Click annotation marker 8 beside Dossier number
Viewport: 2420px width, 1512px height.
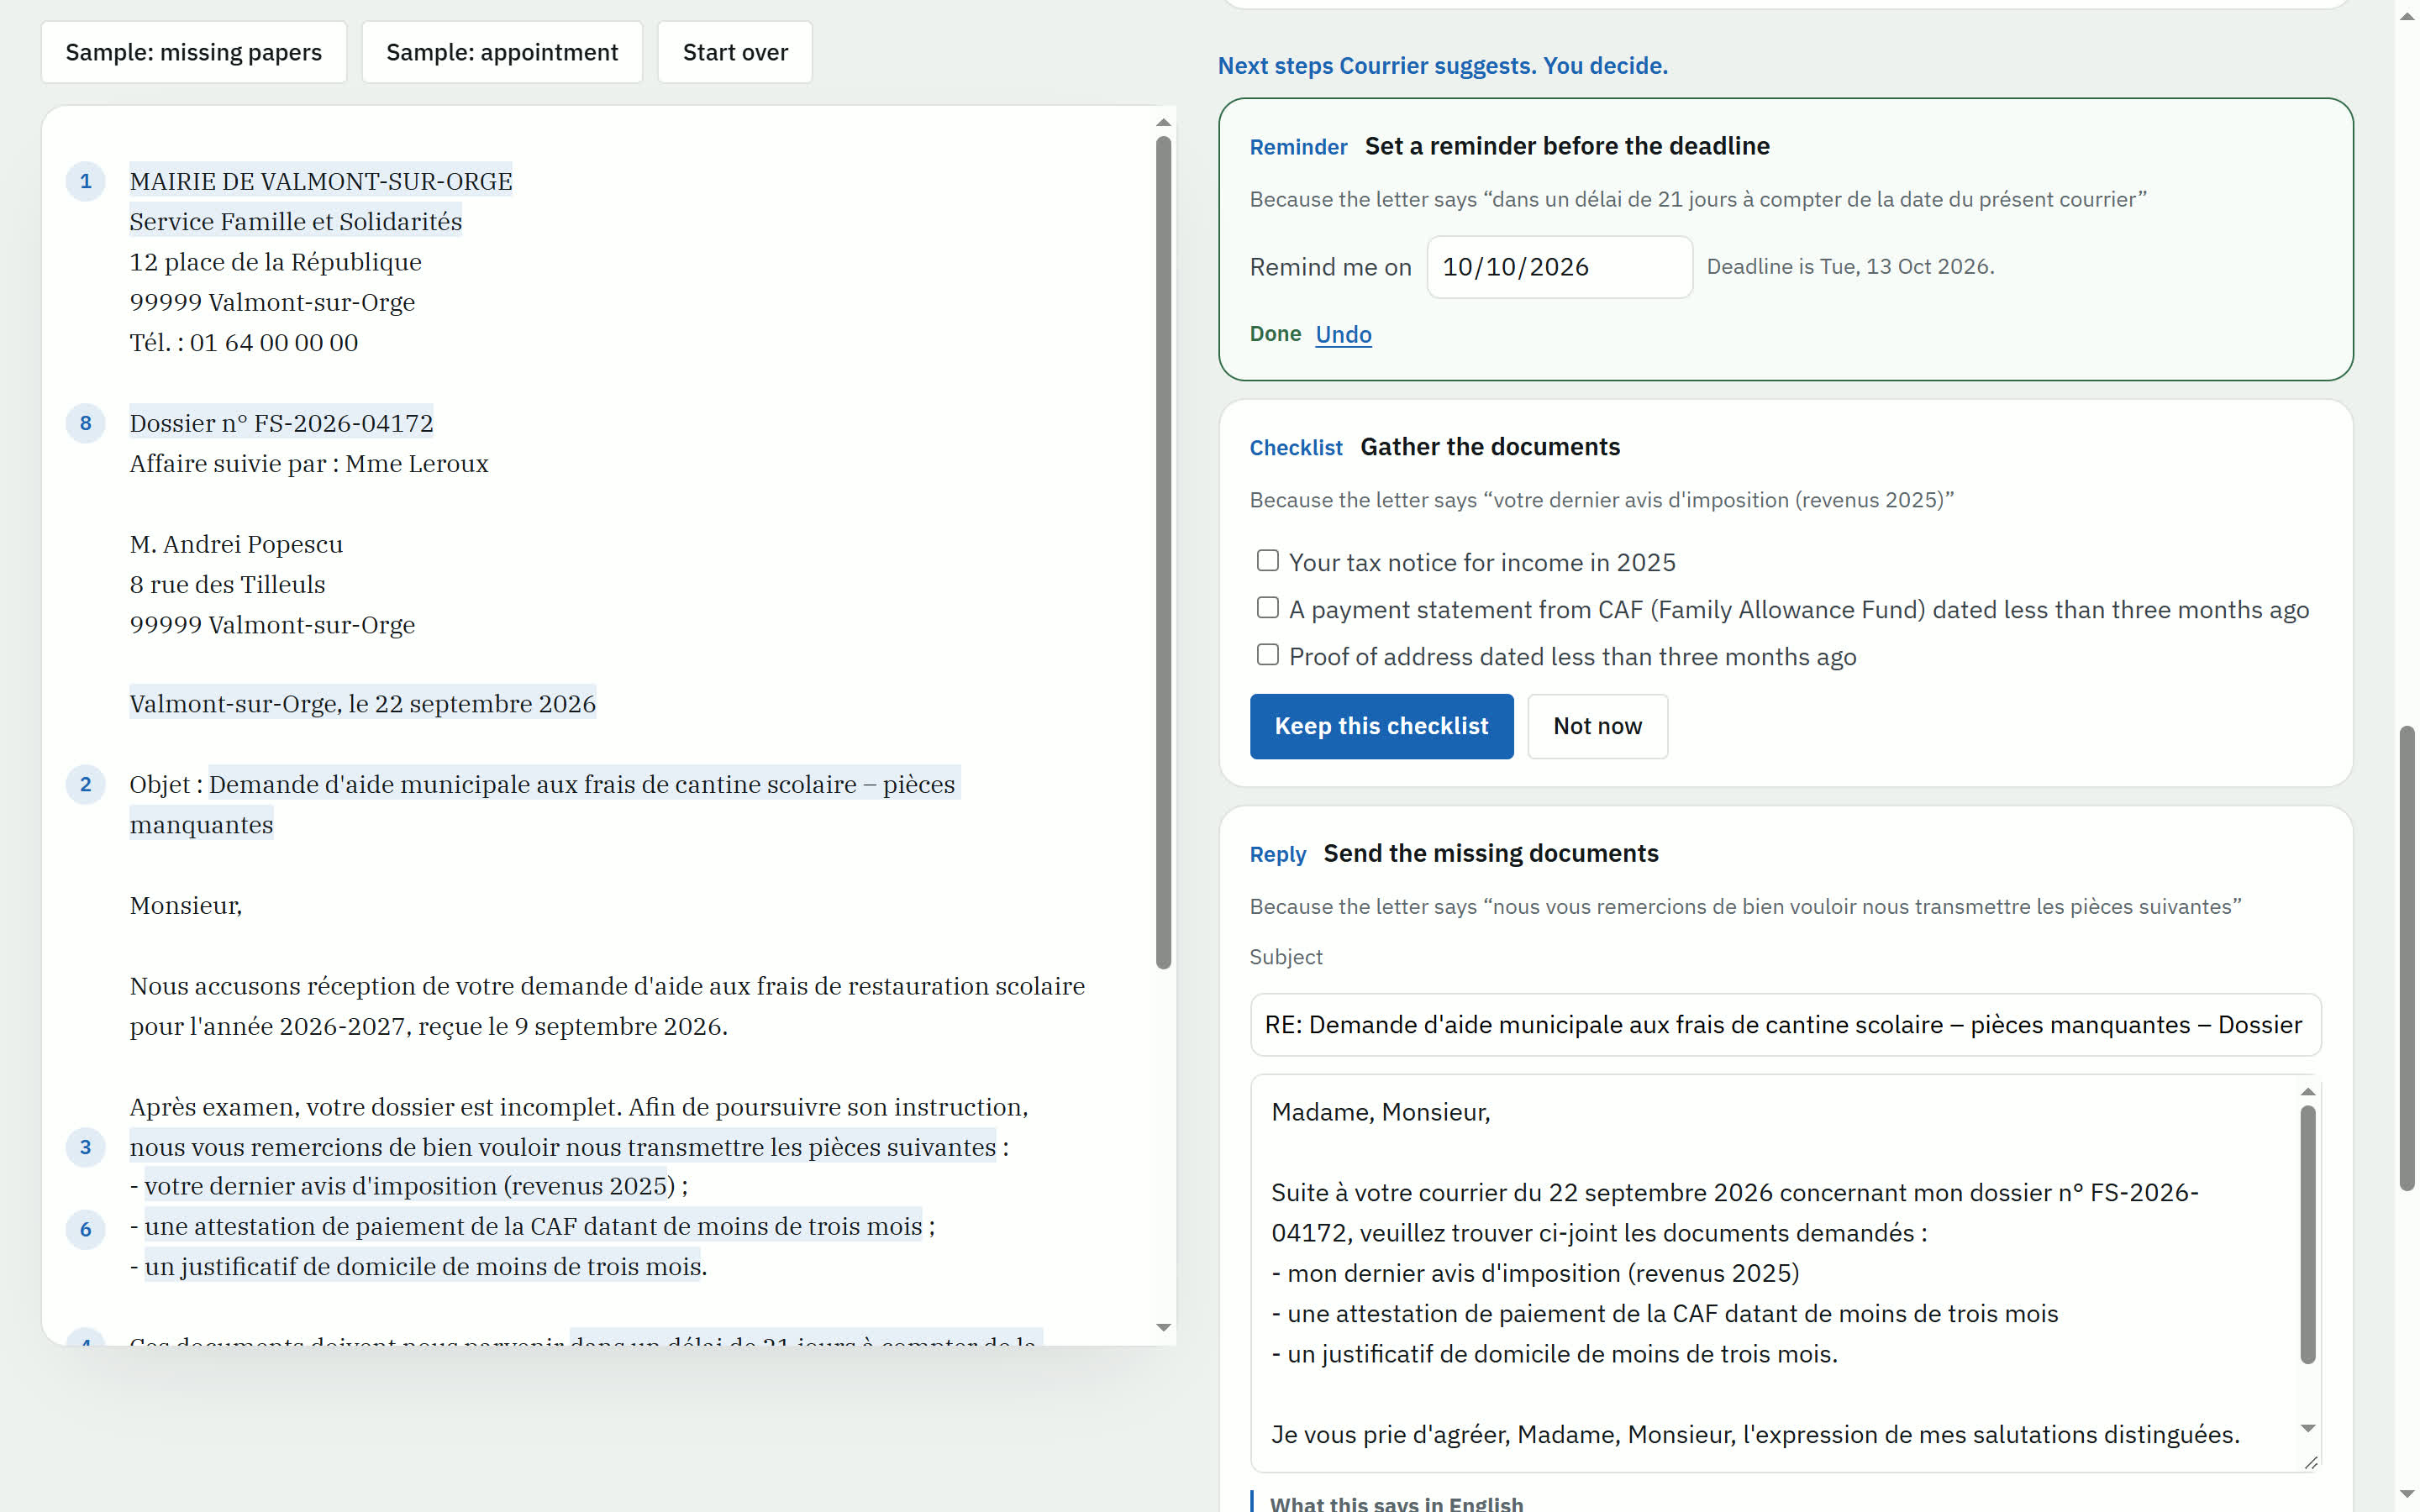click(x=85, y=423)
